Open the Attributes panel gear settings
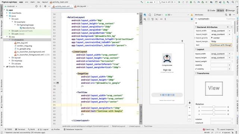Image resolution: width=239 pixels, height=134 pixels. 230,15
